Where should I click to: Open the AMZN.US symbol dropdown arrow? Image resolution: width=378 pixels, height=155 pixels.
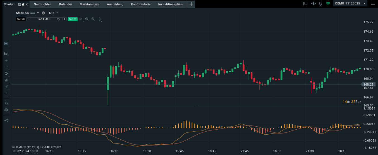pyautogui.click(x=38, y=13)
